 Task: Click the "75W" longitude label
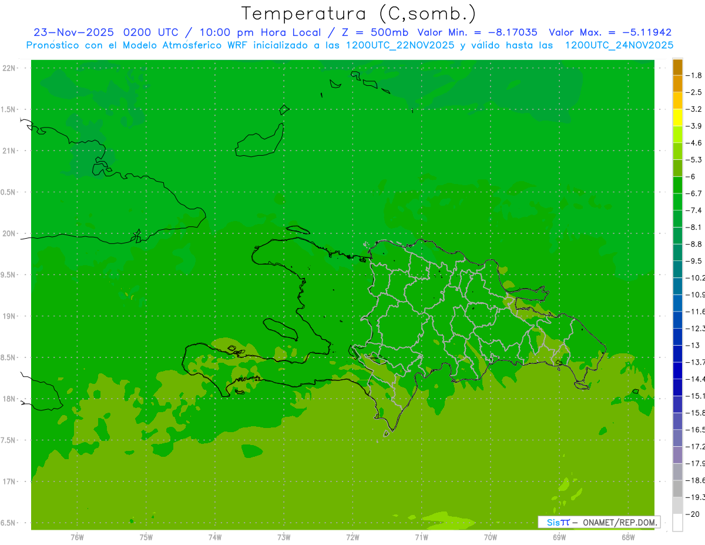[x=146, y=537]
